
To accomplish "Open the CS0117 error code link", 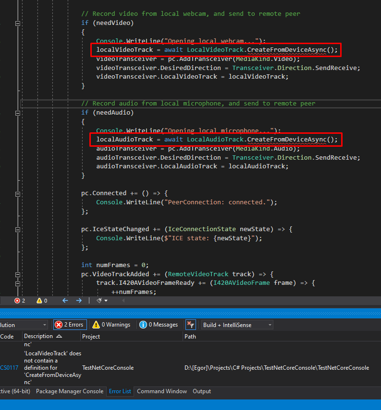I will pyautogui.click(x=9, y=368).
